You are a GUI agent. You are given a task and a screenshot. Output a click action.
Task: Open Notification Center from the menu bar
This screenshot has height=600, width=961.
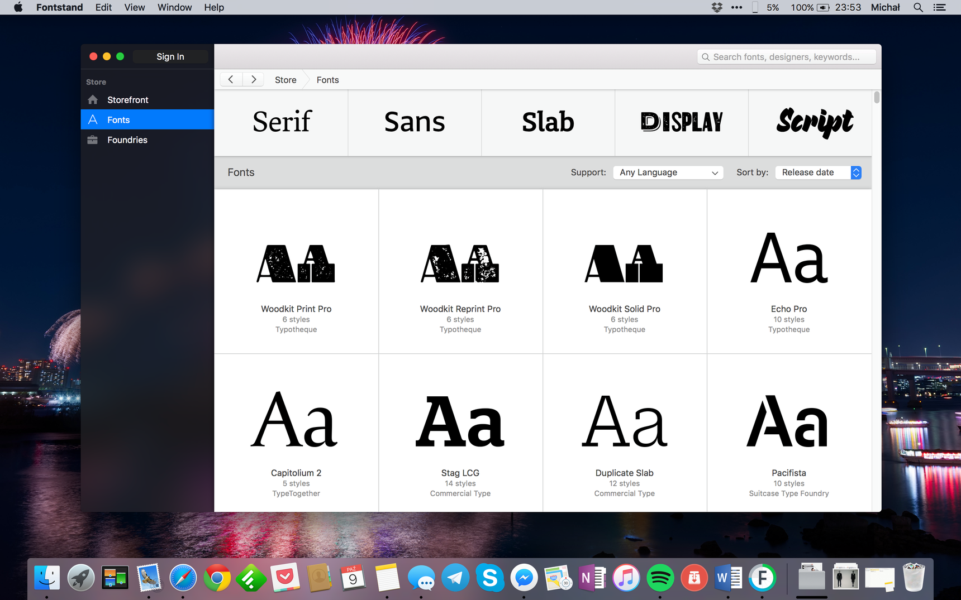[940, 7]
